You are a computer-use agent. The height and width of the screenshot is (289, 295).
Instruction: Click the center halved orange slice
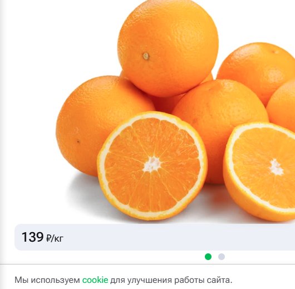coord(152,166)
